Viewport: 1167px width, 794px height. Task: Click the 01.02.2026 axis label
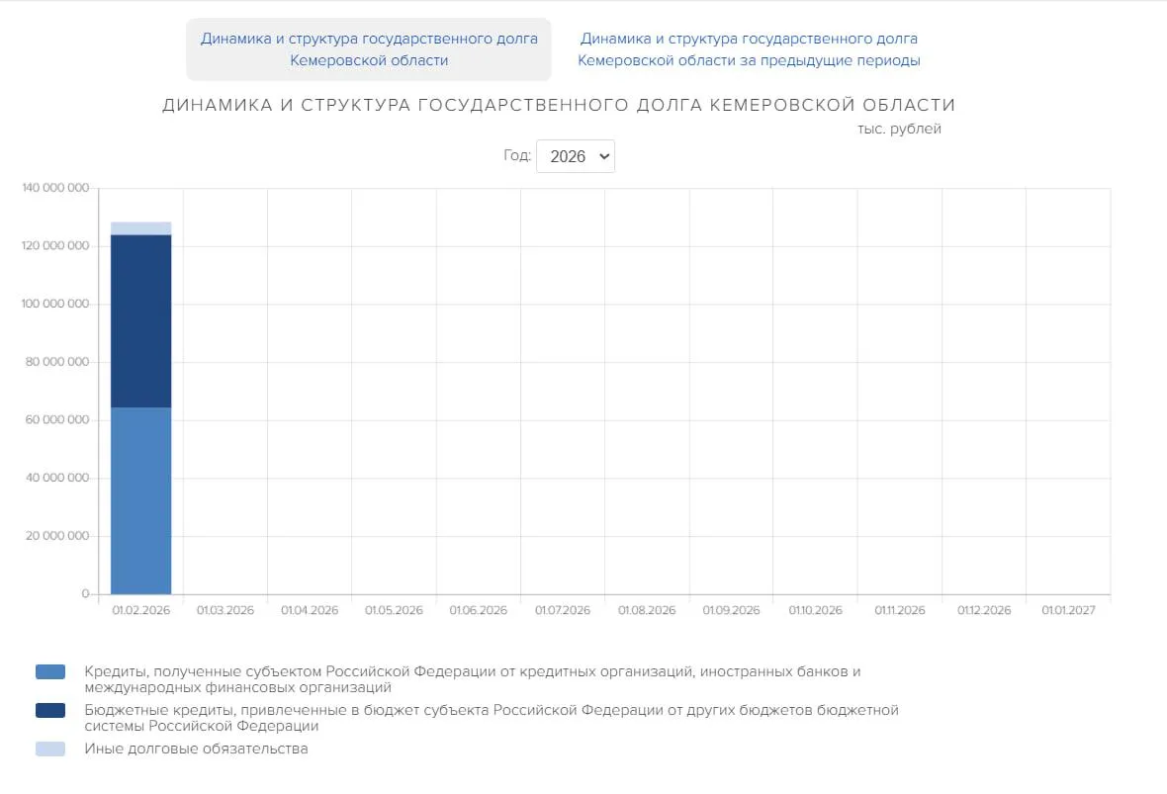pyautogui.click(x=141, y=610)
